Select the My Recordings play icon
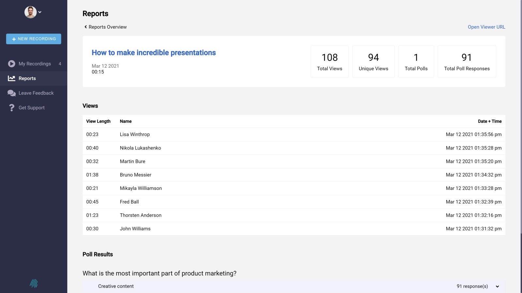The width and height of the screenshot is (522, 293). pos(11,64)
